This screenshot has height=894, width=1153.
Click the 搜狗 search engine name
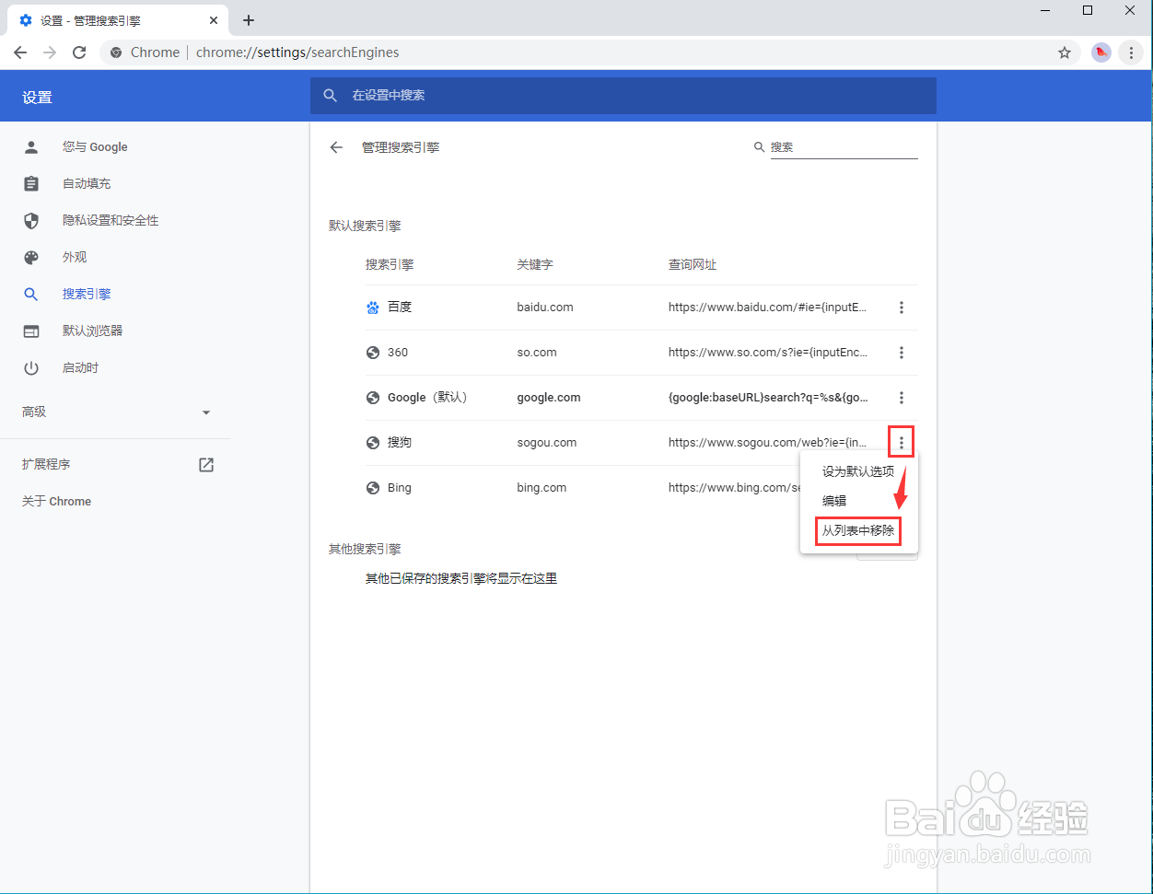click(400, 443)
